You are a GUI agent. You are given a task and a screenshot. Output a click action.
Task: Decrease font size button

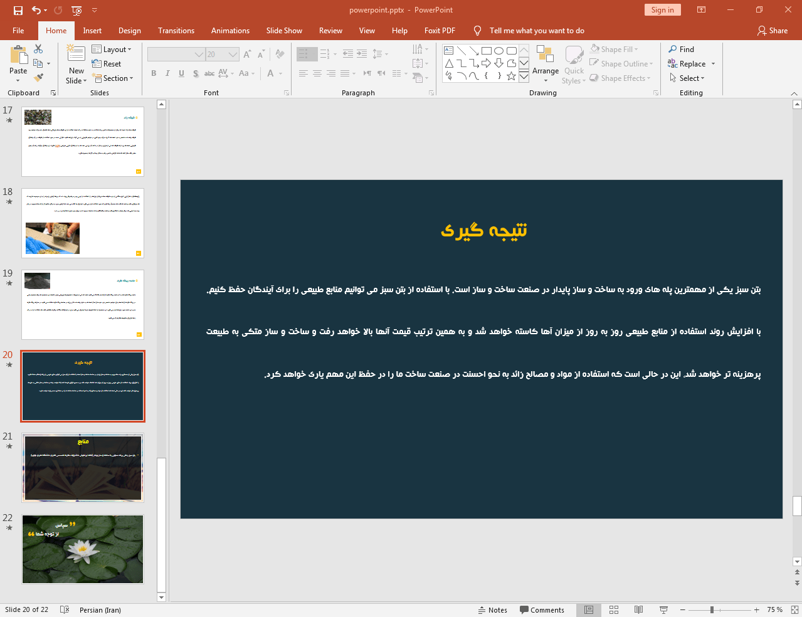(261, 55)
